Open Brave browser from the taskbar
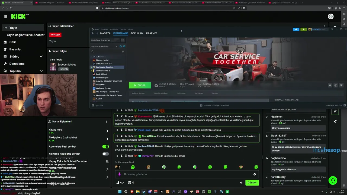This screenshot has width=347, height=195. (132, 192)
